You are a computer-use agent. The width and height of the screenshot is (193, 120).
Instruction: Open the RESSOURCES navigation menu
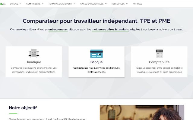point(118,4)
